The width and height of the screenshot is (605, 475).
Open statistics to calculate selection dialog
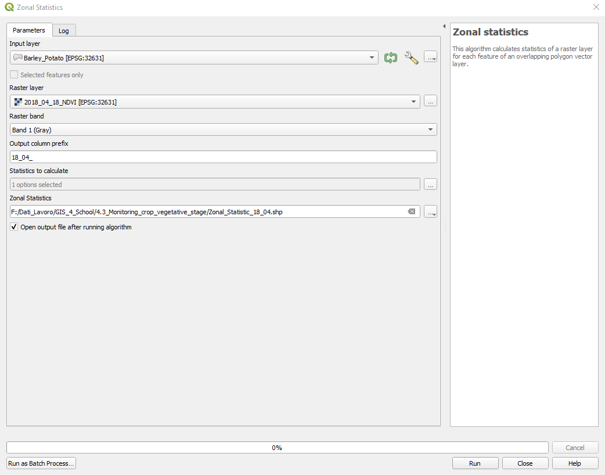[x=430, y=184]
